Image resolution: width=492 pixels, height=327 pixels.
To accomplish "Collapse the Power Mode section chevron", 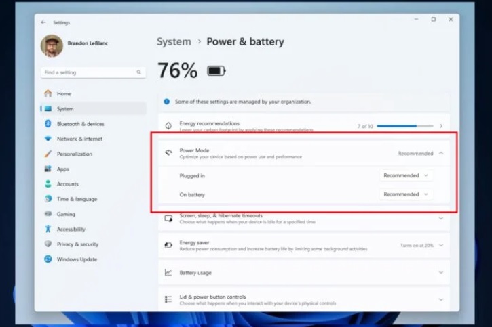I will [x=441, y=153].
